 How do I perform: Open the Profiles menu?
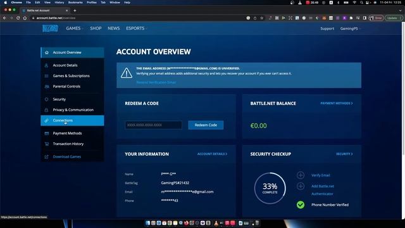[91, 3]
